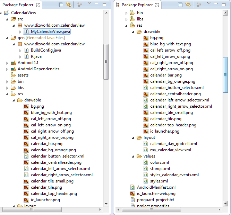This screenshot has width=231, height=215.
Task: Select calendar_centralheader.png in right panel
Action: click(x=176, y=94)
